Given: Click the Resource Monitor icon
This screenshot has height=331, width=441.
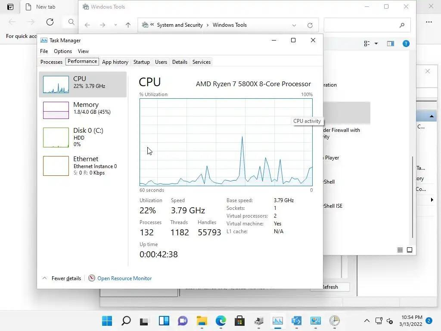Looking at the screenshot, I should click(92, 278).
